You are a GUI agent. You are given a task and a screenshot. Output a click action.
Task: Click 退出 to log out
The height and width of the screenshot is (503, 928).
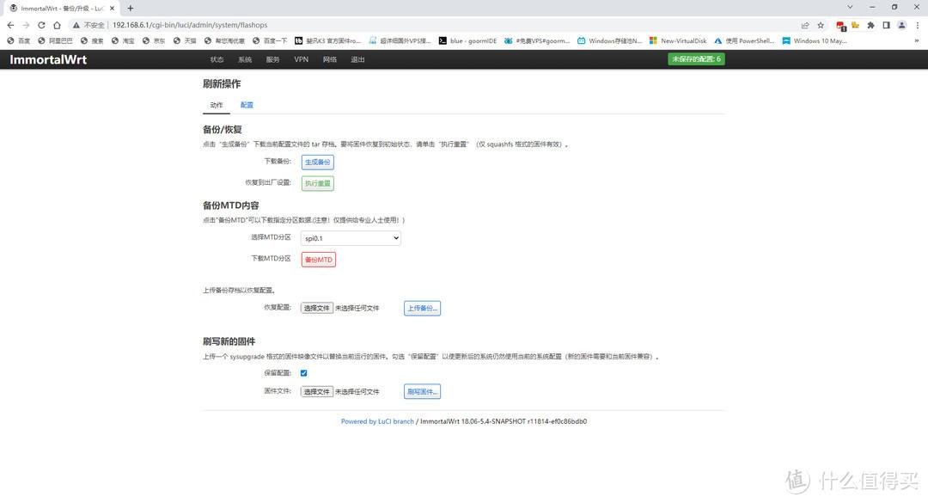click(x=357, y=59)
